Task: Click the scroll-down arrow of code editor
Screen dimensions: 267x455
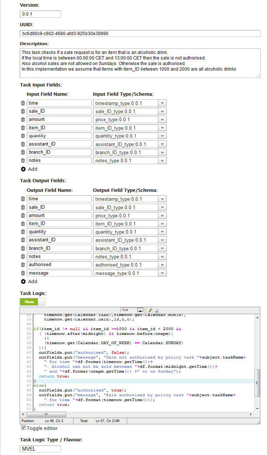Action: [258, 408]
